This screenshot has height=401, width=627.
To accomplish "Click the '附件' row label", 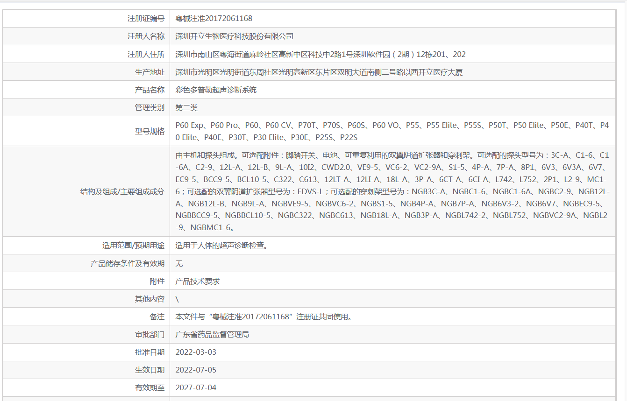I will pos(157,281).
